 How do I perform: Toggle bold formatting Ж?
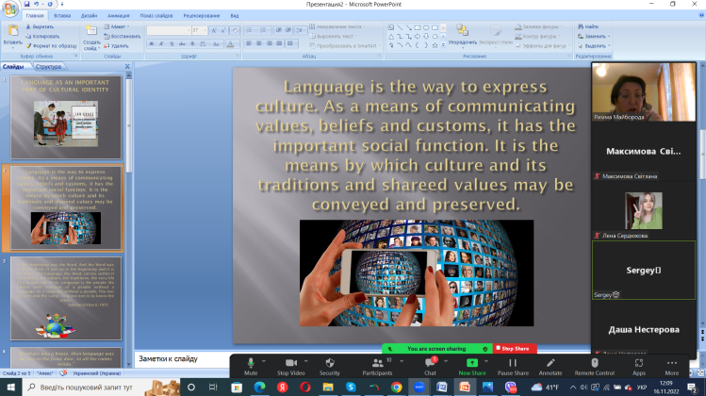(151, 43)
